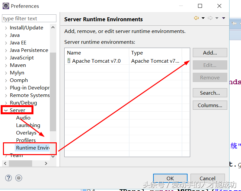
Task: Click the tree scroll down arrow
Action: coord(53,156)
